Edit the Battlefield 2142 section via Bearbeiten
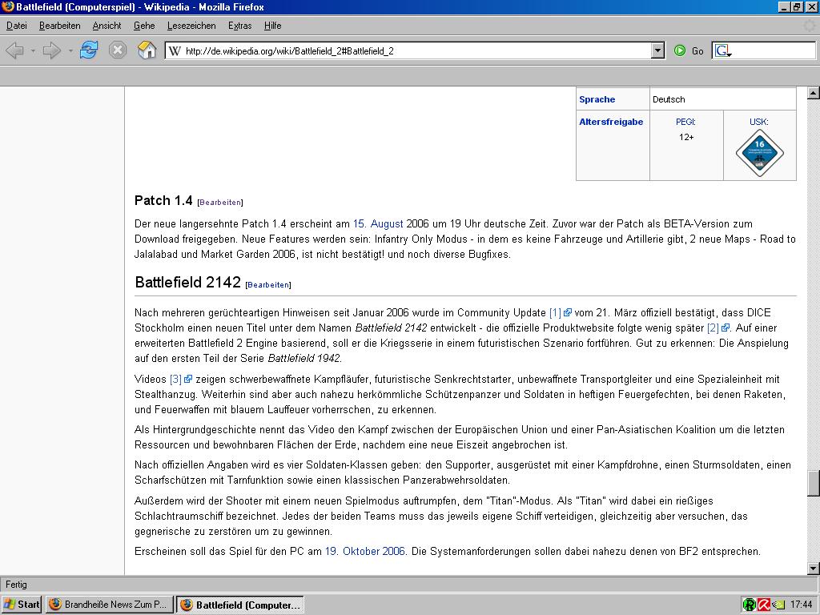The height and width of the screenshot is (615, 820). point(268,285)
